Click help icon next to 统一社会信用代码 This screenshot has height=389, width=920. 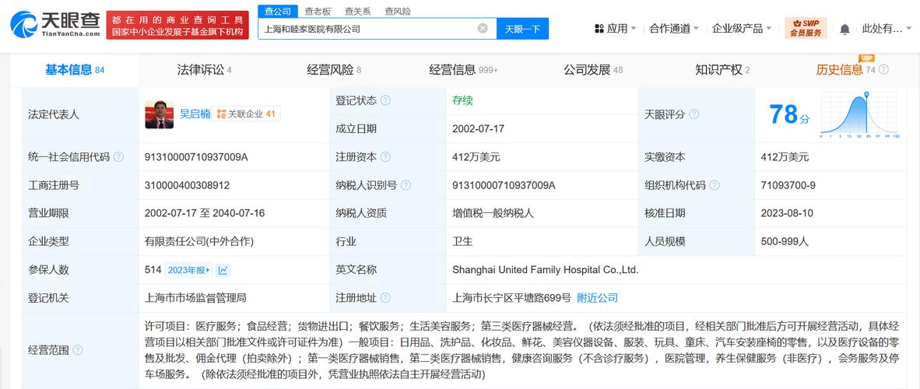coord(118,156)
